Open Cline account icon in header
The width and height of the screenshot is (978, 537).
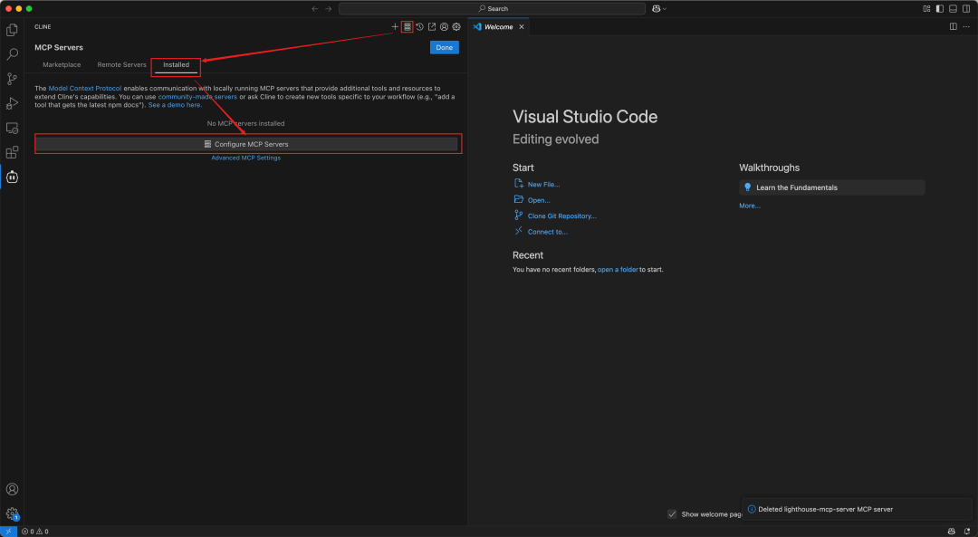point(444,27)
